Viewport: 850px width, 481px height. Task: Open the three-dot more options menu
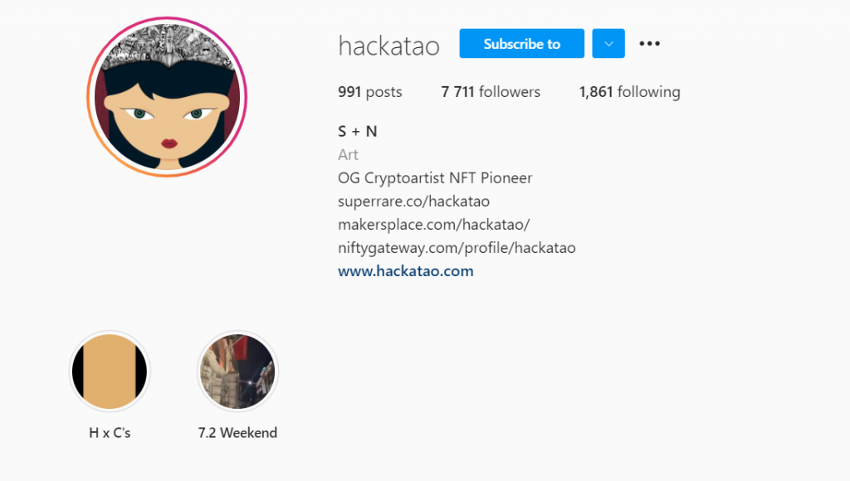[649, 43]
